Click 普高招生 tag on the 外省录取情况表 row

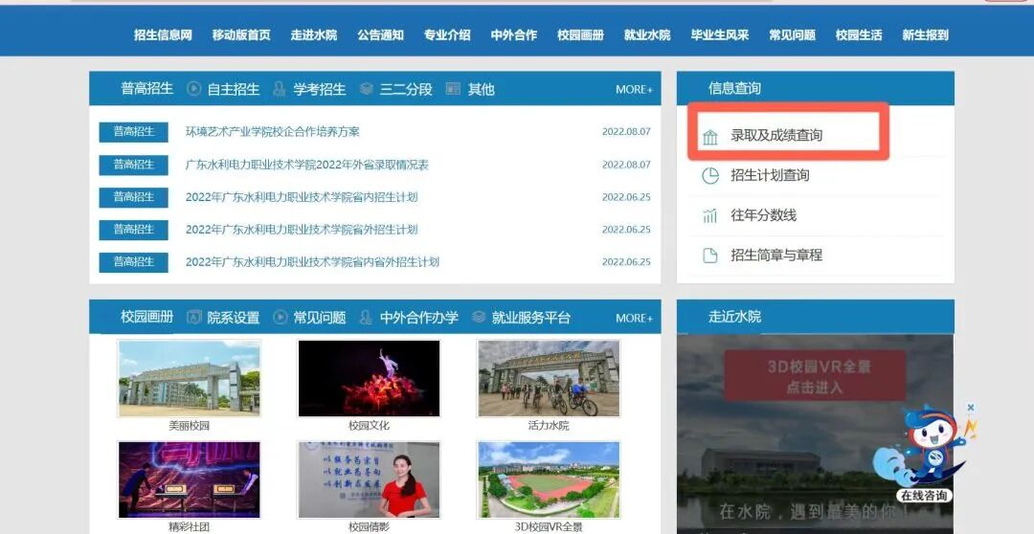click(133, 165)
